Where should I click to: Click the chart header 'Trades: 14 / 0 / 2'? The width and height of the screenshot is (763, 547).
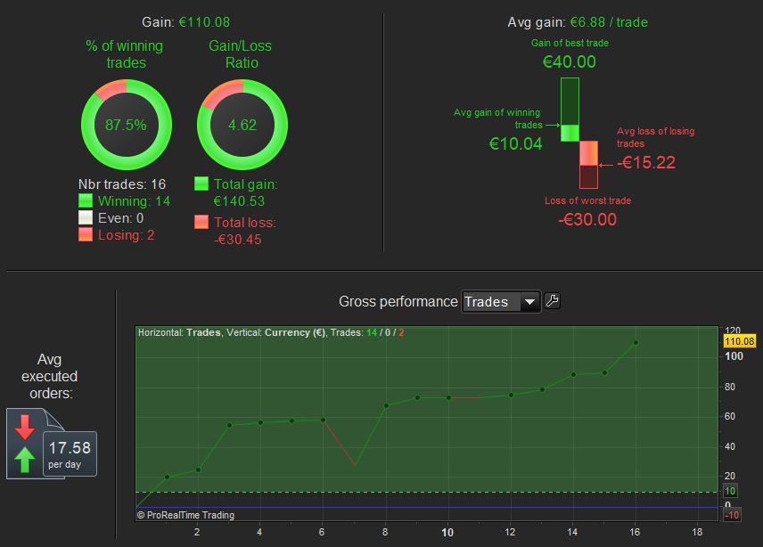click(367, 332)
